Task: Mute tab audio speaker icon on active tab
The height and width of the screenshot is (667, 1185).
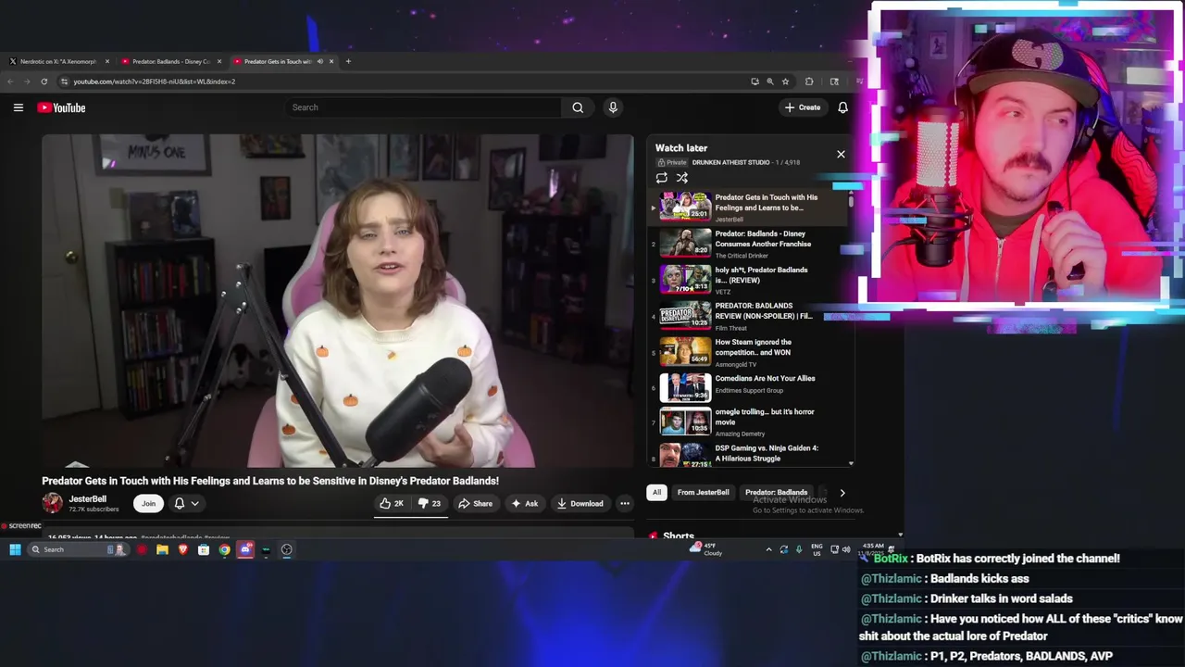Action: click(320, 61)
